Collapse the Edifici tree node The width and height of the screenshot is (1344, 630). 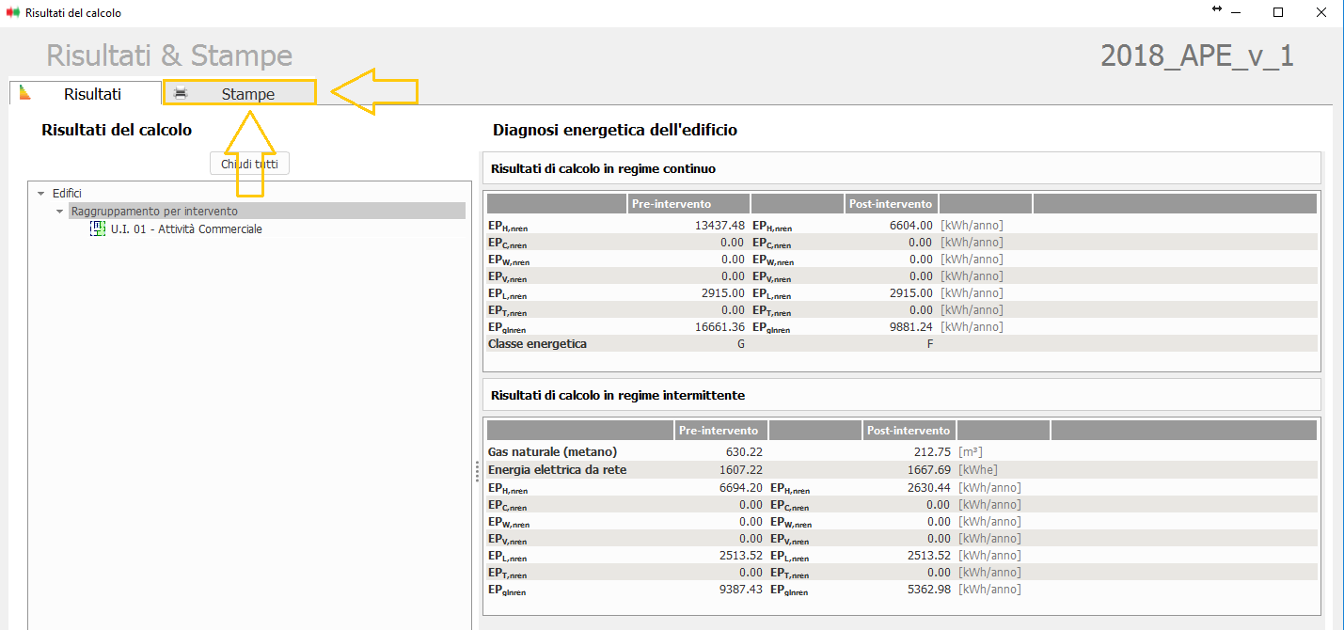click(40, 194)
